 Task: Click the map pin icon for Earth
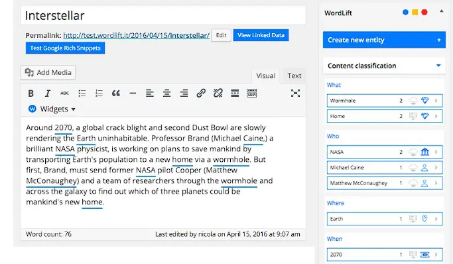click(424, 219)
